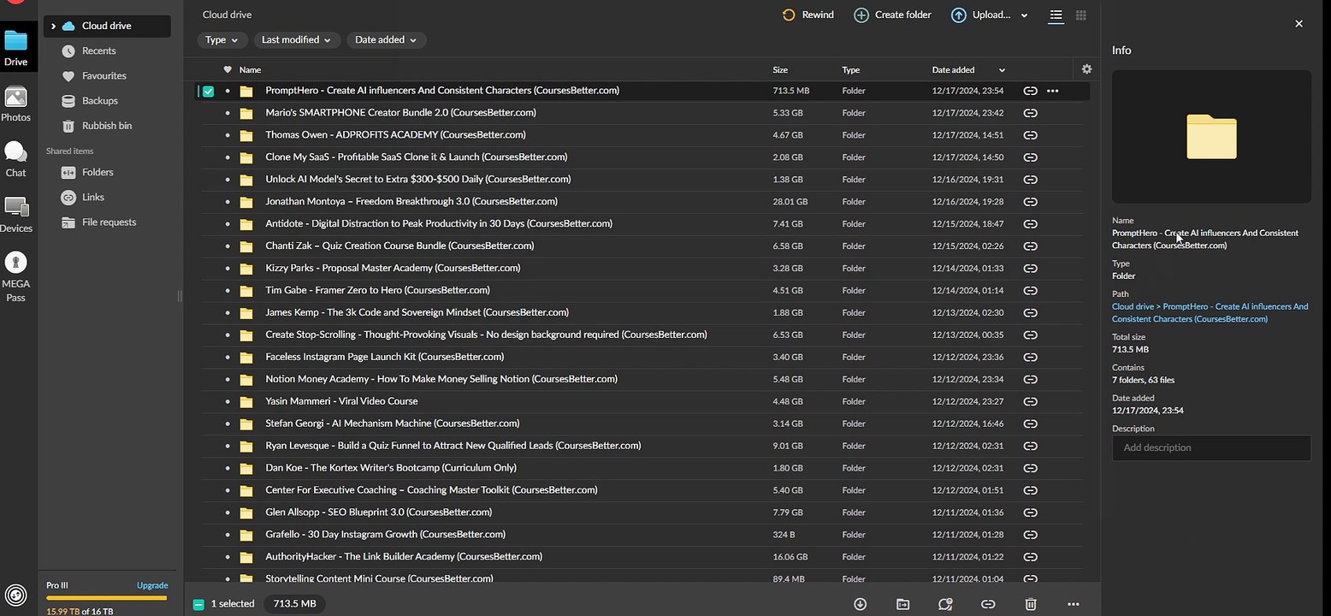This screenshot has width=1331, height=616.
Task: Click the link icon on Thomas Owen ADPROFITS row
Action: pos(1031,135)
